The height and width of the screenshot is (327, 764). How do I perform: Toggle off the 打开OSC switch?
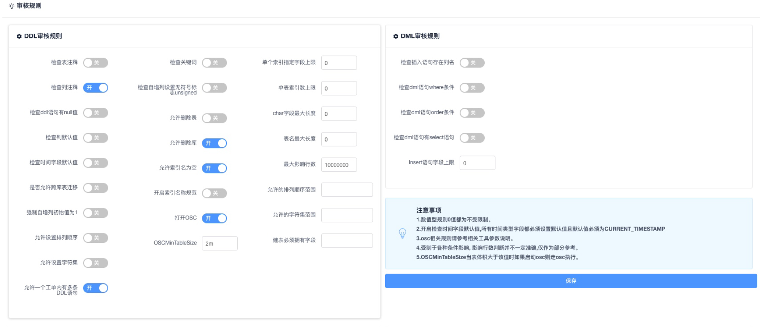tap(214, 218)
